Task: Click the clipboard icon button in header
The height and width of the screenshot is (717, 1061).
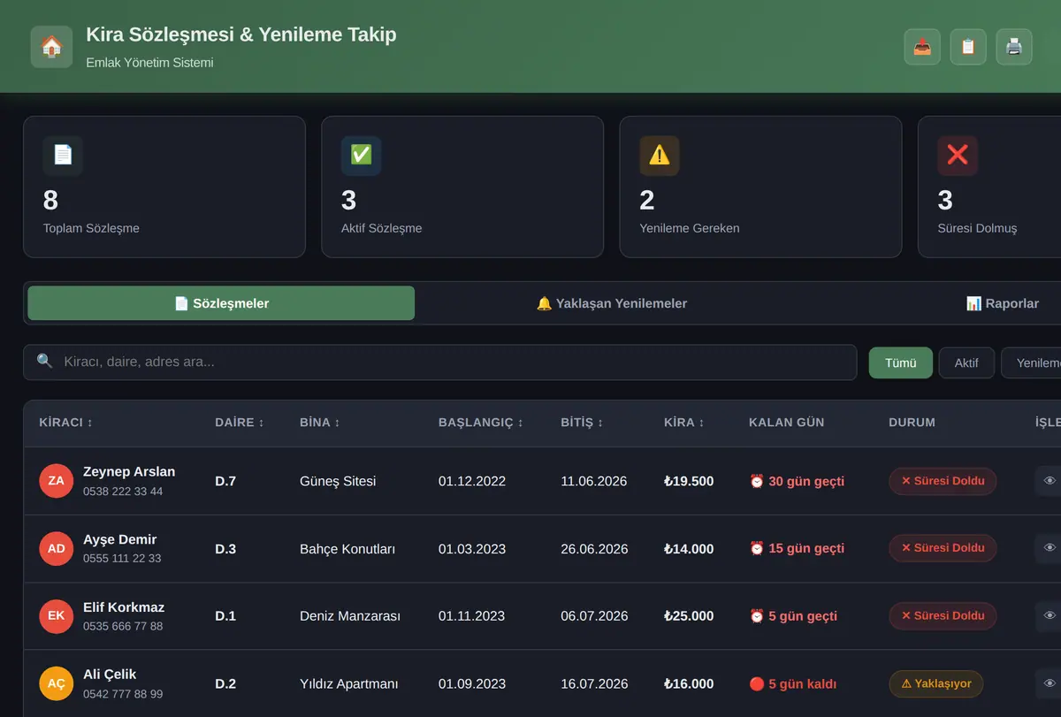Action: tap(968, 47)
